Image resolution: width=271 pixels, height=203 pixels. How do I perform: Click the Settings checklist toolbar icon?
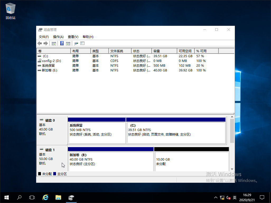click(82, 43)
